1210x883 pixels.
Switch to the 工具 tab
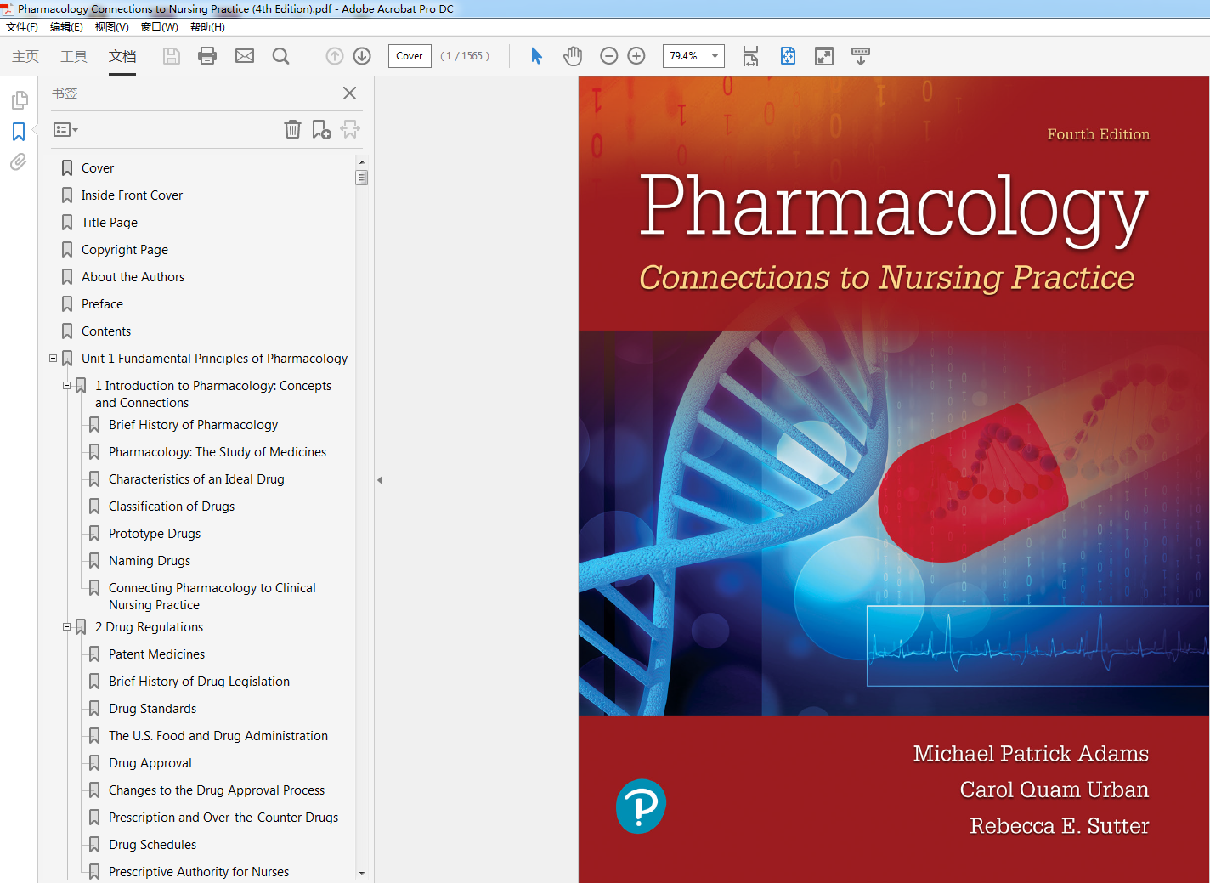(x=74, y=56)
